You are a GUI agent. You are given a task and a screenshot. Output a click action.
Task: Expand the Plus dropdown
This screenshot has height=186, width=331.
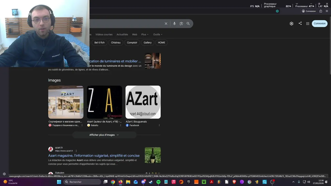[145, 34]
